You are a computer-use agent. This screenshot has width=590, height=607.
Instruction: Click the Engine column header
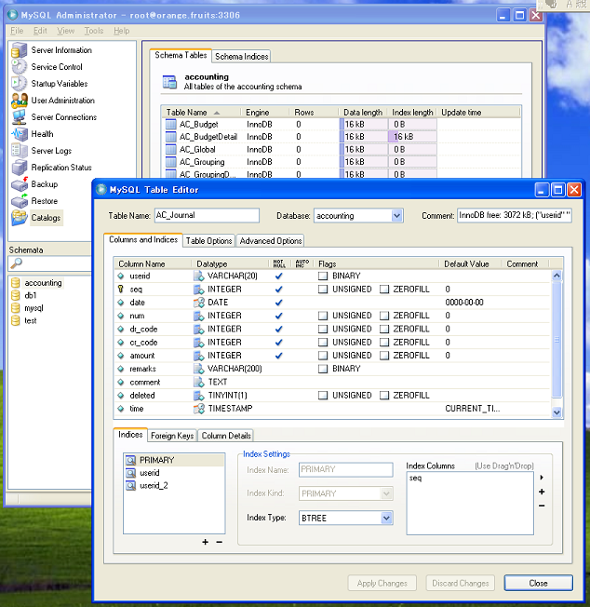point(265,113)
